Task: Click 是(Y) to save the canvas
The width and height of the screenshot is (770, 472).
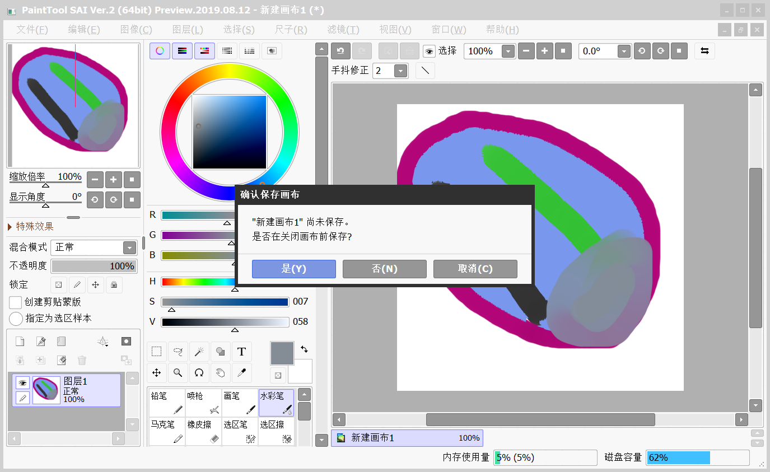Action: coord(293,269)
